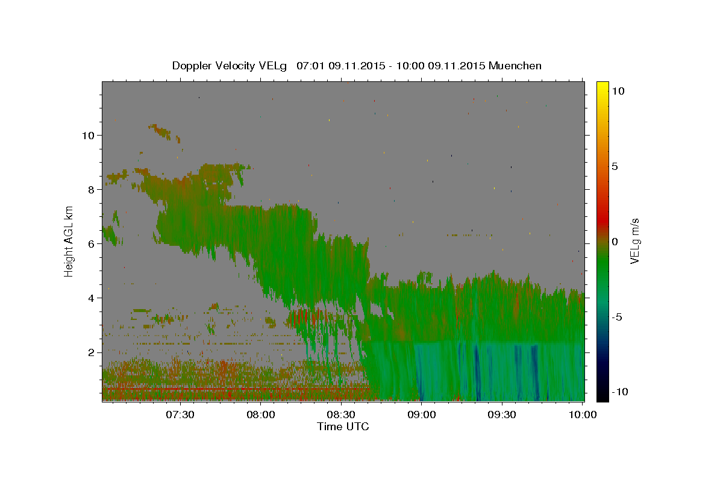723x482 pixels.
Task: Select the 07:30 time tick label
Action: [180, 415]
